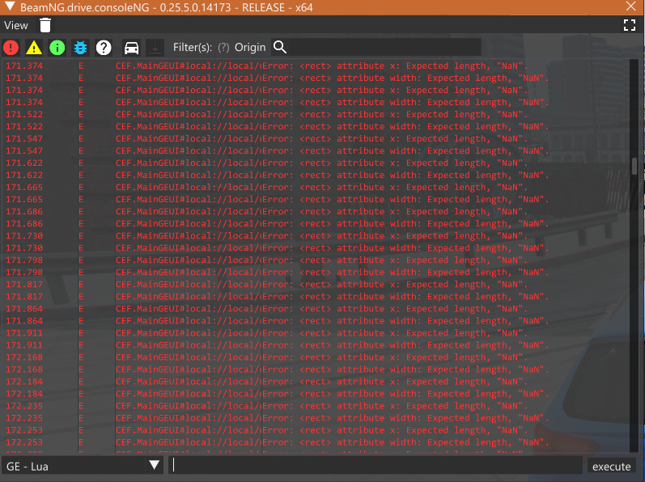Select the 172.168 attribute width error row

coord(316,370)
